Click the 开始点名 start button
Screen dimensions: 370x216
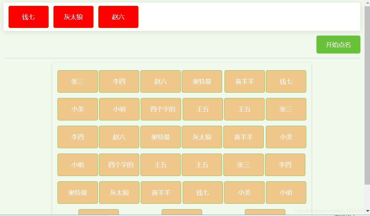tap(338, 44)
